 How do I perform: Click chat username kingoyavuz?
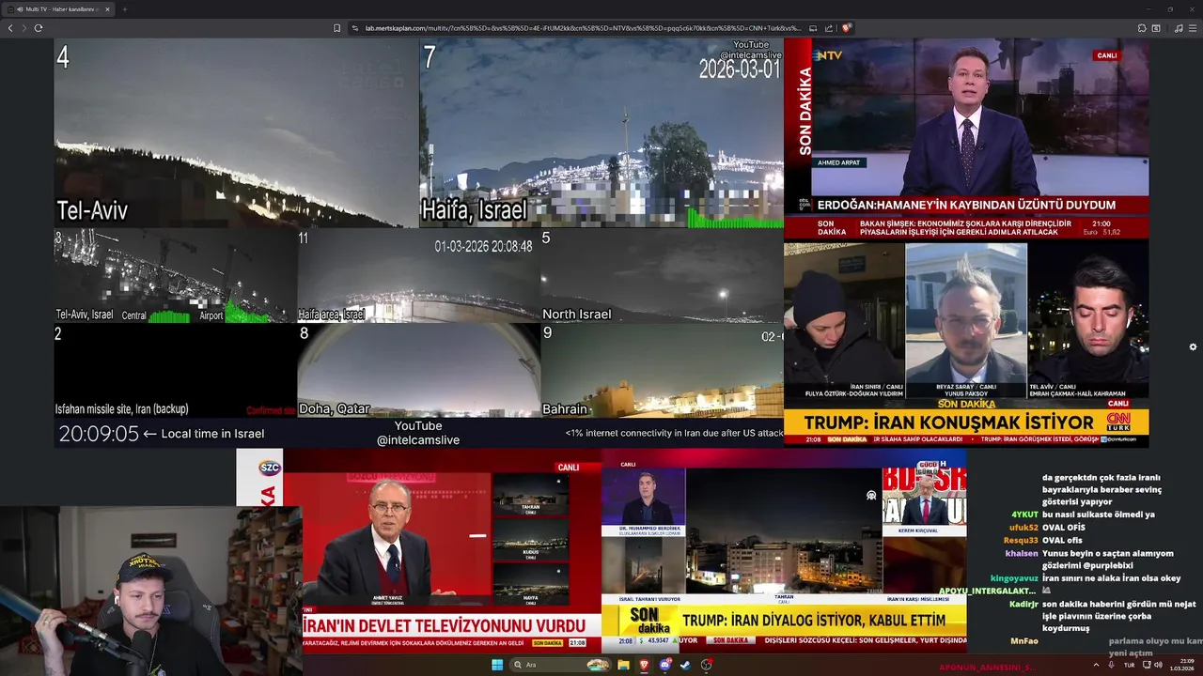[1014, 578]
